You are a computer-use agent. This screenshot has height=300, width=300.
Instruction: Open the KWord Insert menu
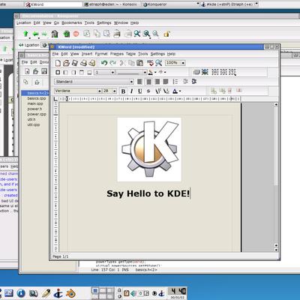(x=87, y=54)
